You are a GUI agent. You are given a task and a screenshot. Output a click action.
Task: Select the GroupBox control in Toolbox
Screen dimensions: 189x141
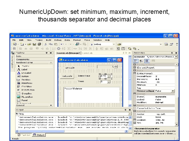pyautogui.click(x=34, y=93)
